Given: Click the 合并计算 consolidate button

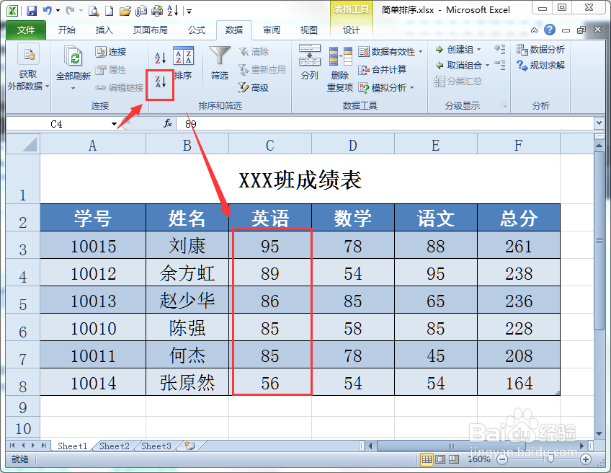Looking at the screenshot, I should tap(383, 70).
